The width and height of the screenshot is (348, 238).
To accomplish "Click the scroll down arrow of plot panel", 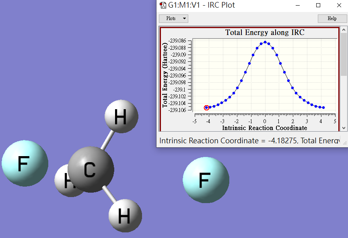I will point(344,128).
